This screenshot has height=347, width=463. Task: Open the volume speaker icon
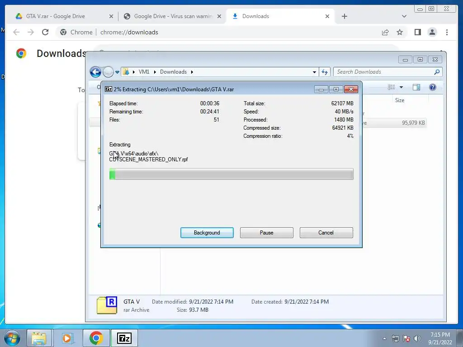[x=417, y=338]
